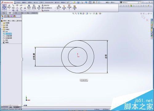154x111 pixels.
Task: Expand the 注解 tree node
Action: tap(2, 25)
